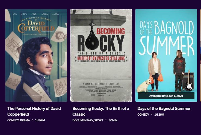
Task: Click the '30MIN' runtime label
Action: [x=113, y=120]
